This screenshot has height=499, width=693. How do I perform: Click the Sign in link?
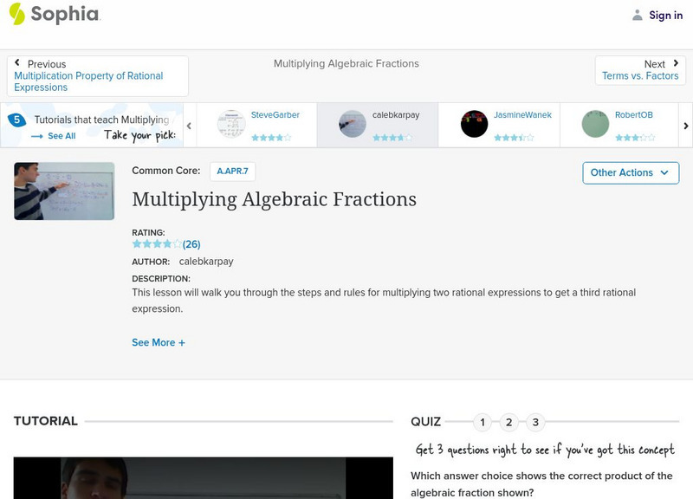[x=665, y=15]
